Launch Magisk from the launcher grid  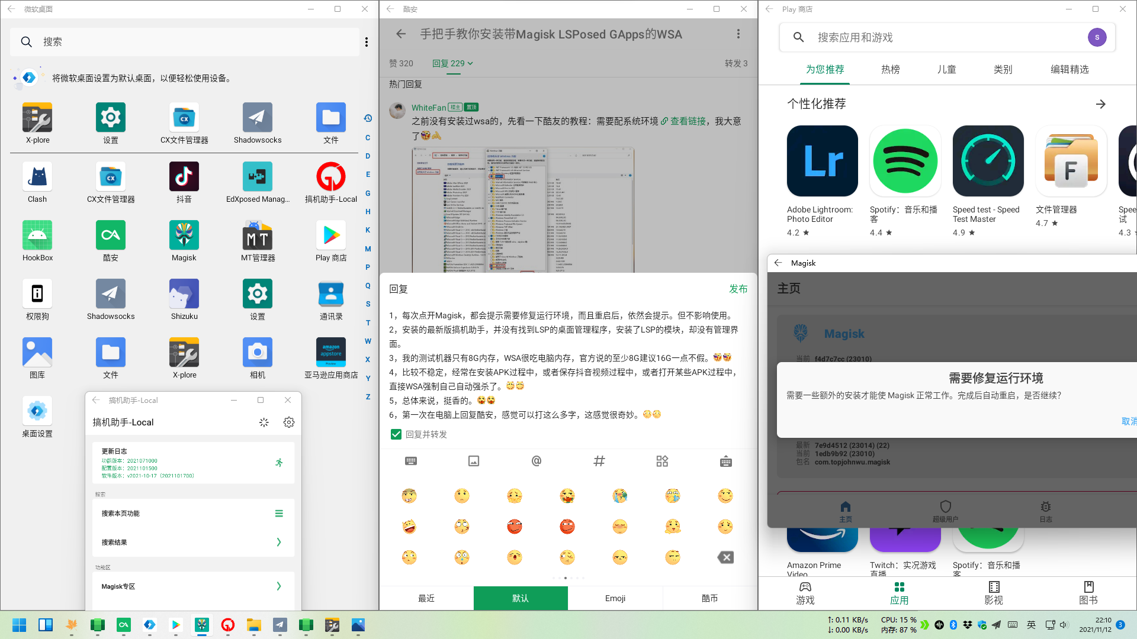pyautogui.click(x=184, y=235)
